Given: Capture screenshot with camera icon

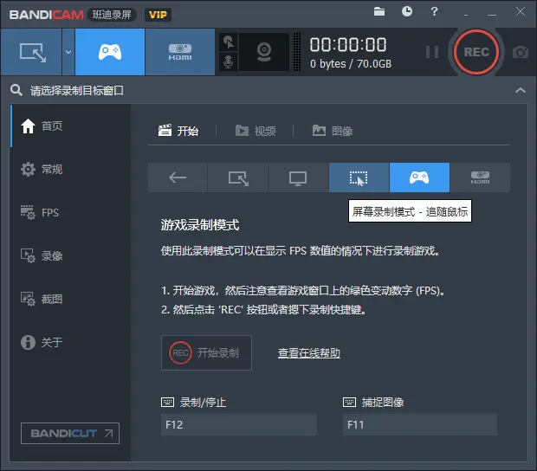Looking at the screenshot, I should [x=521, y=52].
